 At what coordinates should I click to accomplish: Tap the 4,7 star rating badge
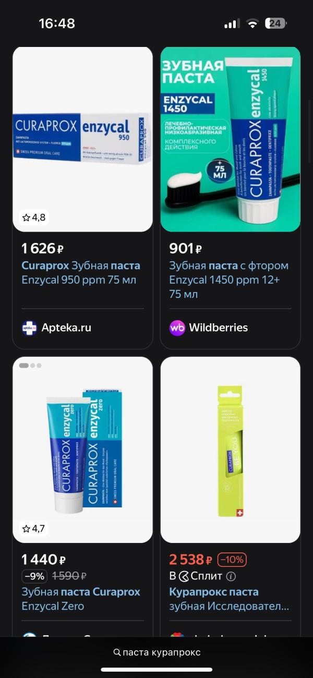coord(33,528)
